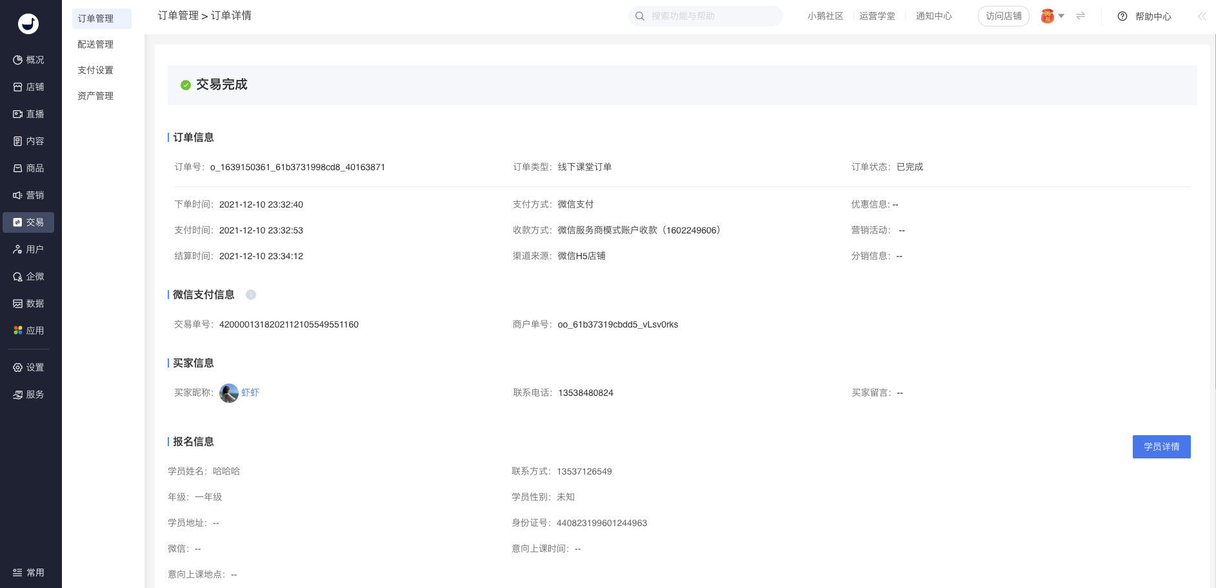Select 配送管理 in the submenu

click(95, 44)
